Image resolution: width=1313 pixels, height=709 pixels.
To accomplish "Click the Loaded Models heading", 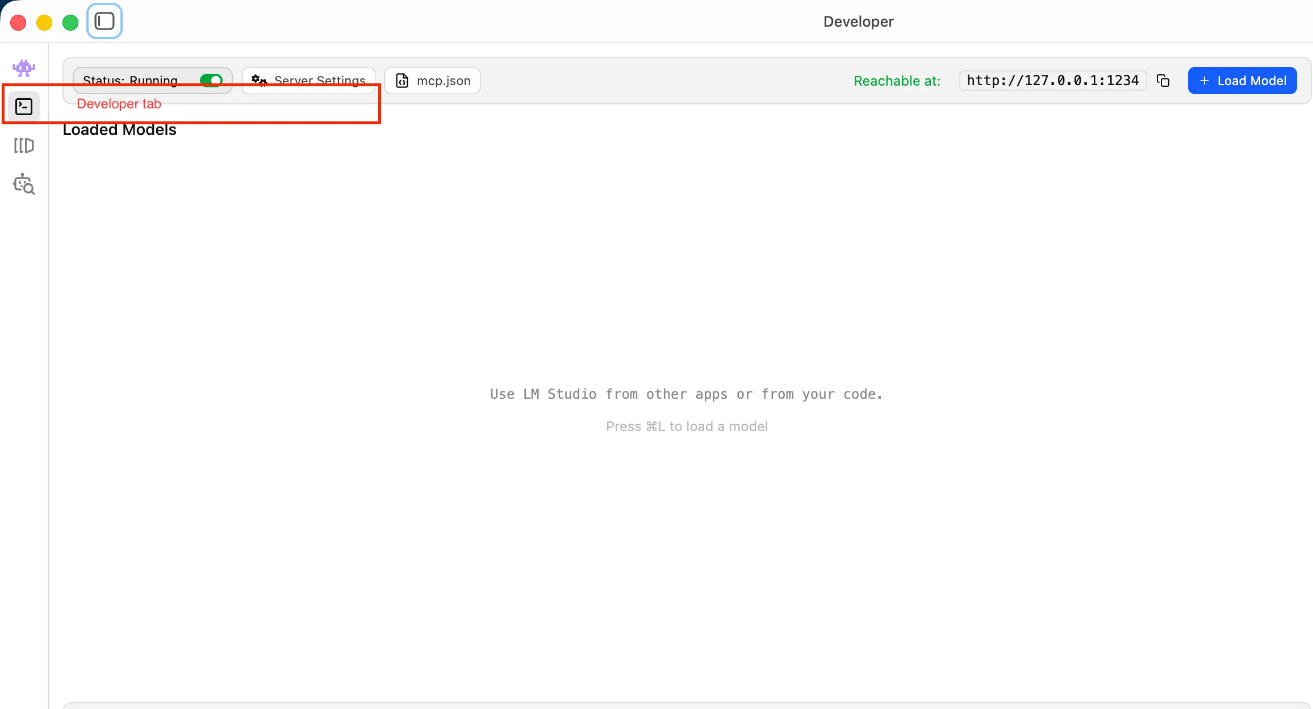I will coord(119,130).
